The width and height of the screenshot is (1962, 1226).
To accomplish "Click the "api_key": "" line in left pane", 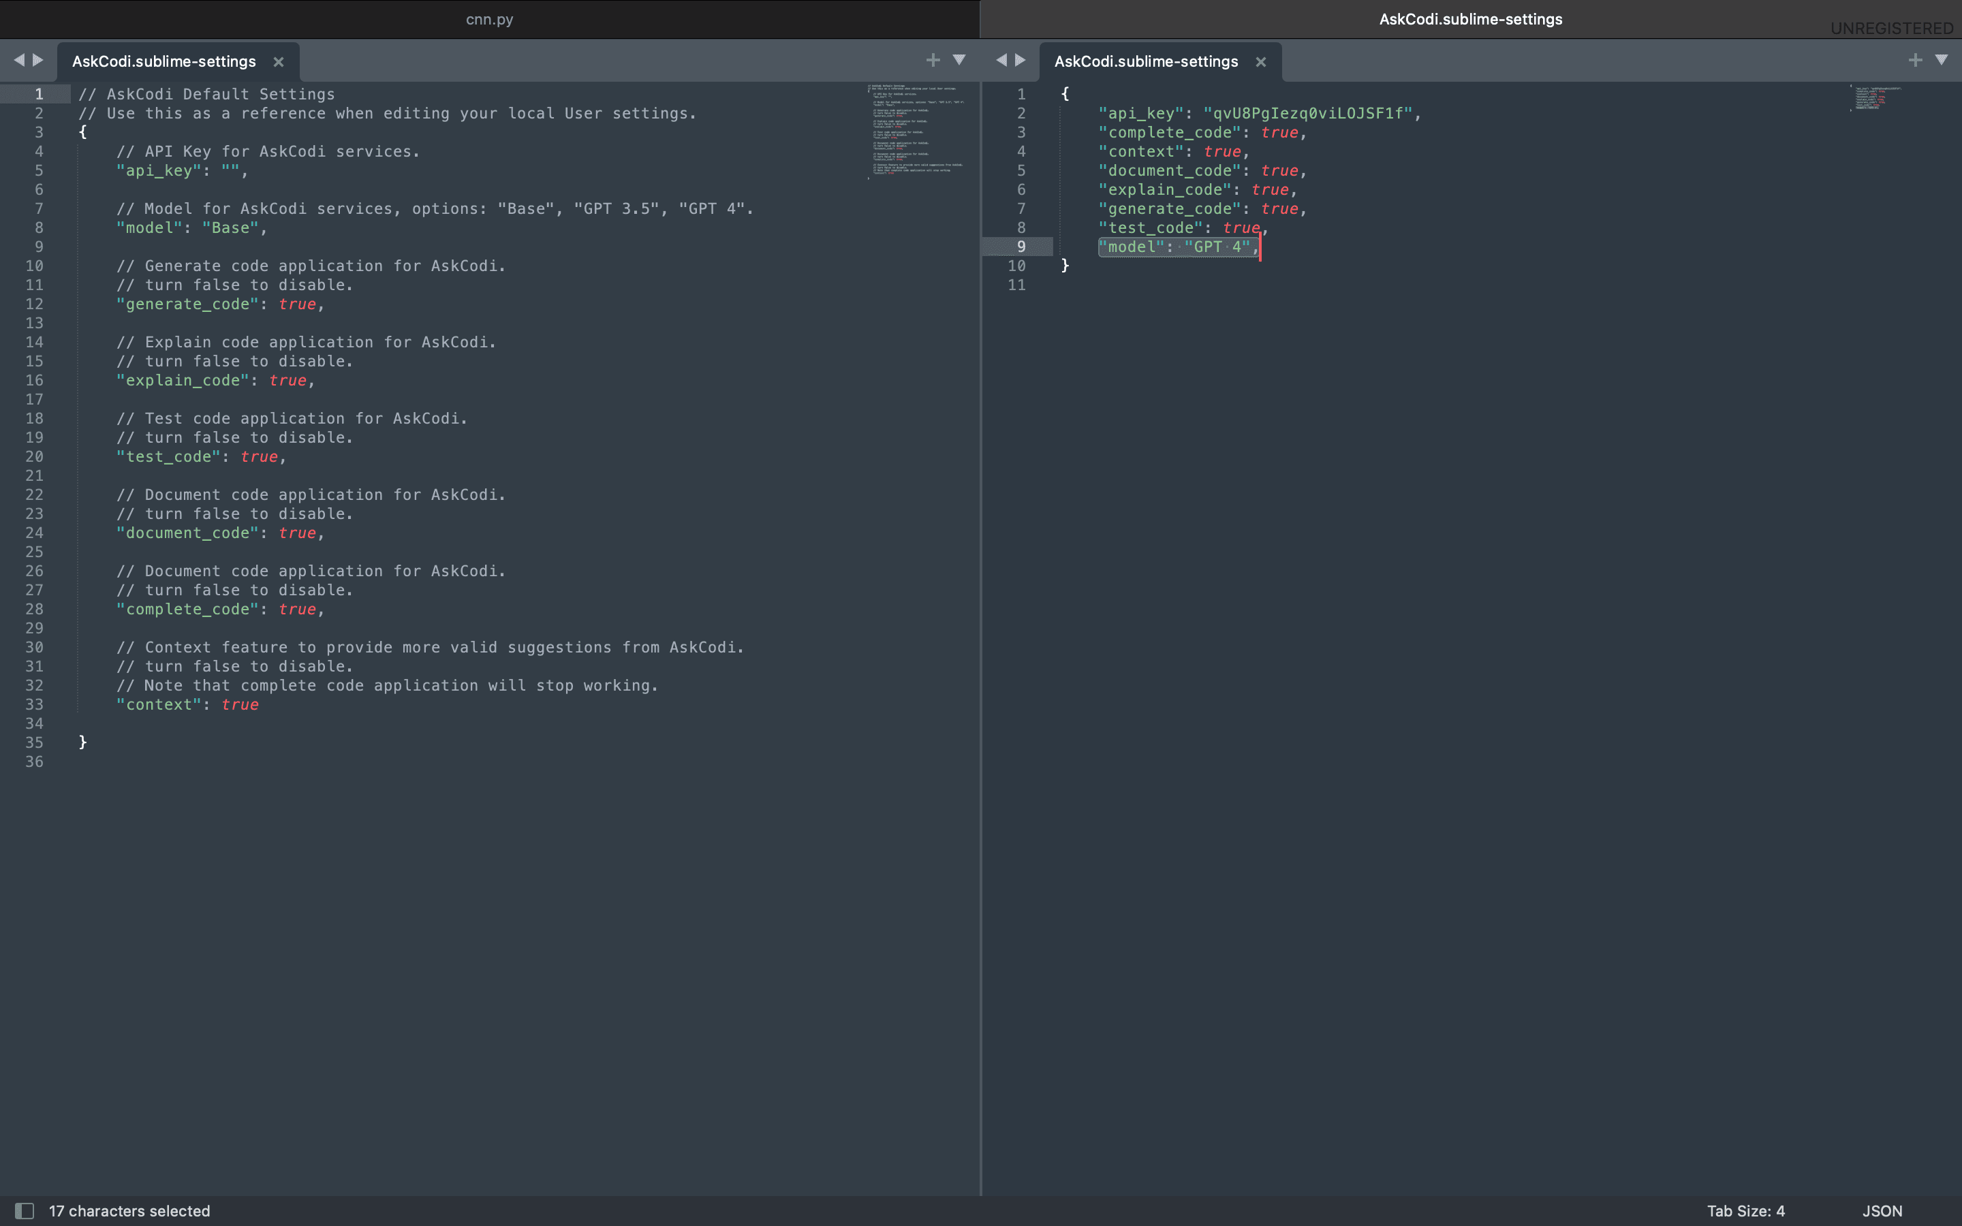I will click(182, 170).
